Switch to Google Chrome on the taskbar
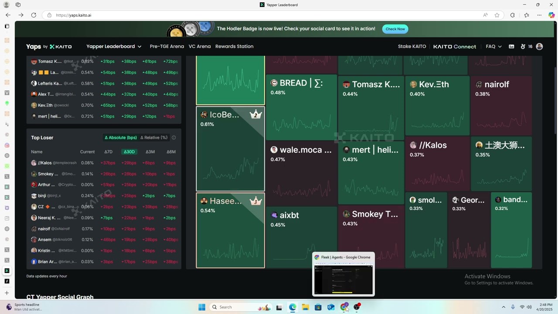558x314 pixels. tap(344, 307)
